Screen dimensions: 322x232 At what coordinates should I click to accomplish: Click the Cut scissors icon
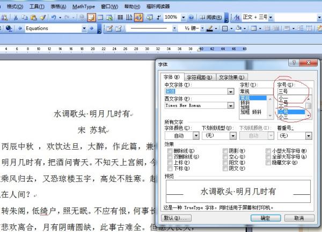(17, 17)
